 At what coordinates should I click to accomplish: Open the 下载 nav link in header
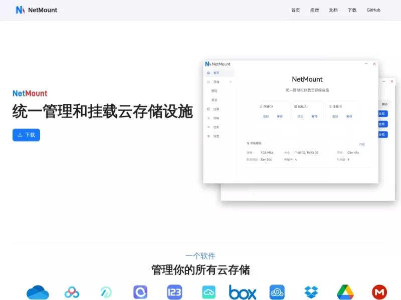pyautogui.click(x=352, y=10)
